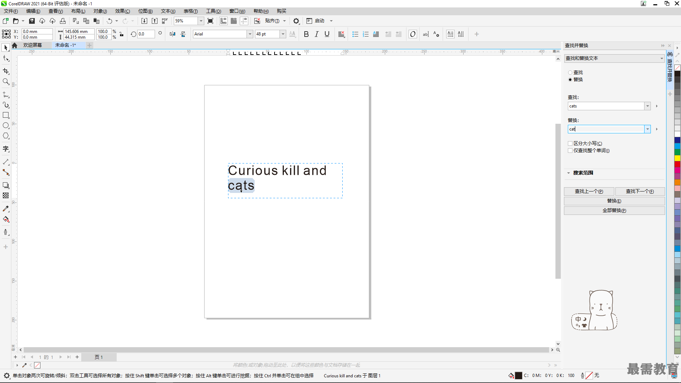Select the 查找 radio button
This screenshot has height=383, width=681.
570,72
